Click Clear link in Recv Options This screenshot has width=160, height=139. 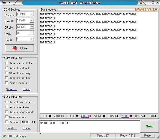pyautogui.click(x=26, y=89)
